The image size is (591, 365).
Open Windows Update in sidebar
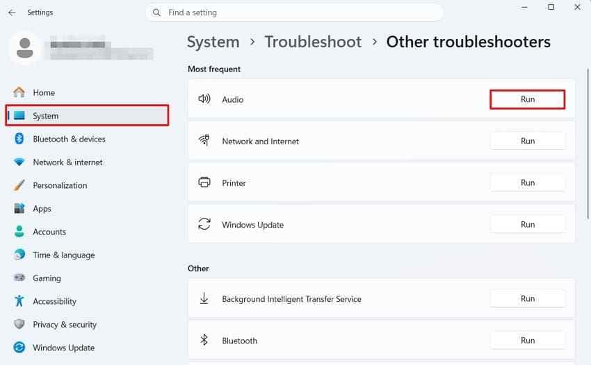87,348
